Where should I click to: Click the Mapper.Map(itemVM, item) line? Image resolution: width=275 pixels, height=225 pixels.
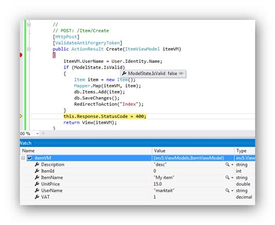pos(107,86)
